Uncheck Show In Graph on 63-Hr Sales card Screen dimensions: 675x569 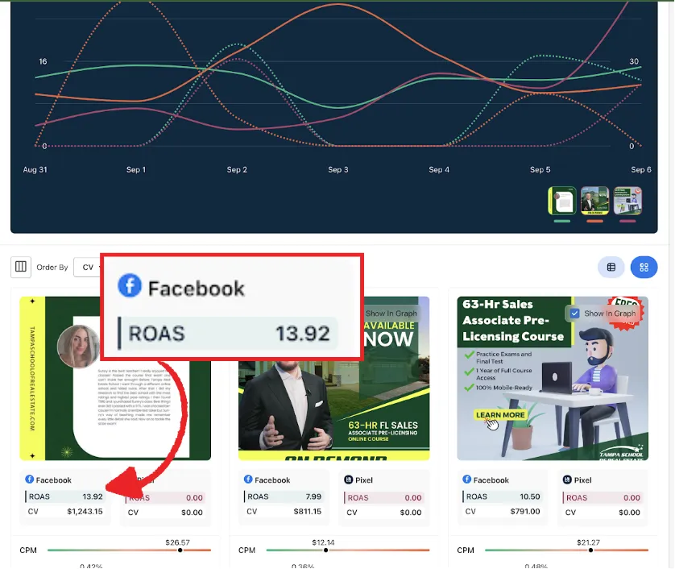pyautogui.click(x=574, y=314)
